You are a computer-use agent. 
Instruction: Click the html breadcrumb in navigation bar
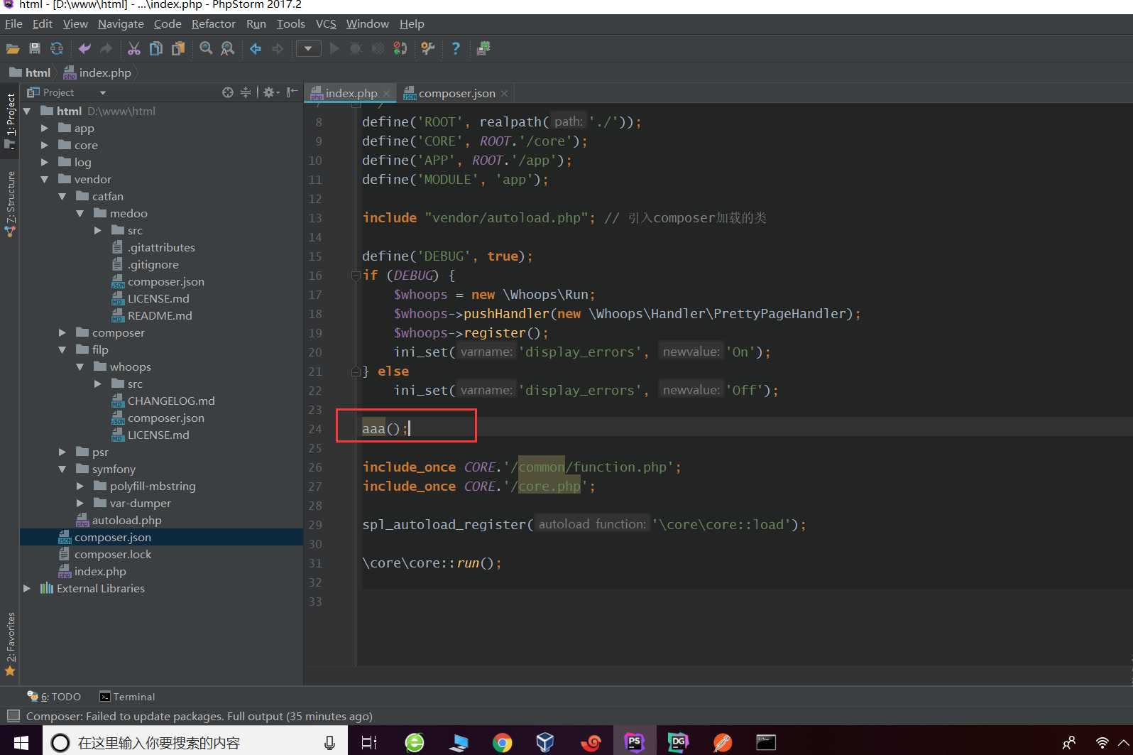pyautogui.click(x=30, y=72)
